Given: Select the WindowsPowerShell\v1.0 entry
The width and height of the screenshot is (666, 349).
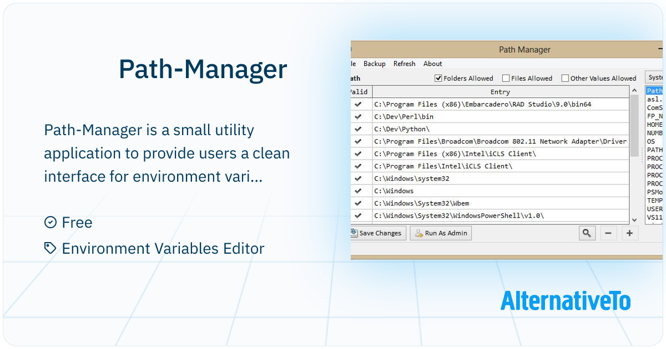Looking at the screenshot, I should click(x=500, y=215).
